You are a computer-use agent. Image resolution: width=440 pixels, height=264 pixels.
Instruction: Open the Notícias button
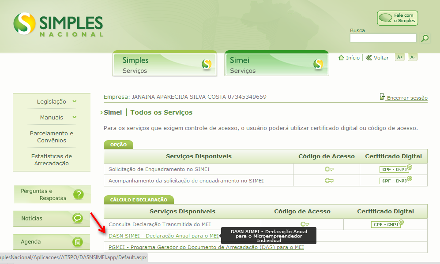click(52, 218)
